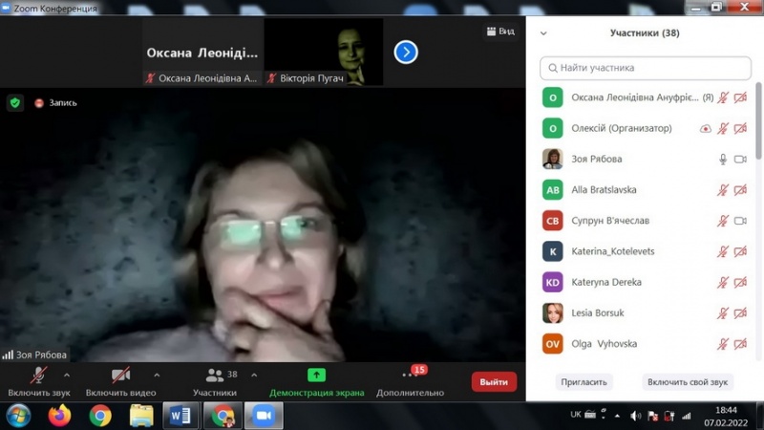
Task: Select muted mic icon for Kateryna Dereka
Action: [723, 282]
